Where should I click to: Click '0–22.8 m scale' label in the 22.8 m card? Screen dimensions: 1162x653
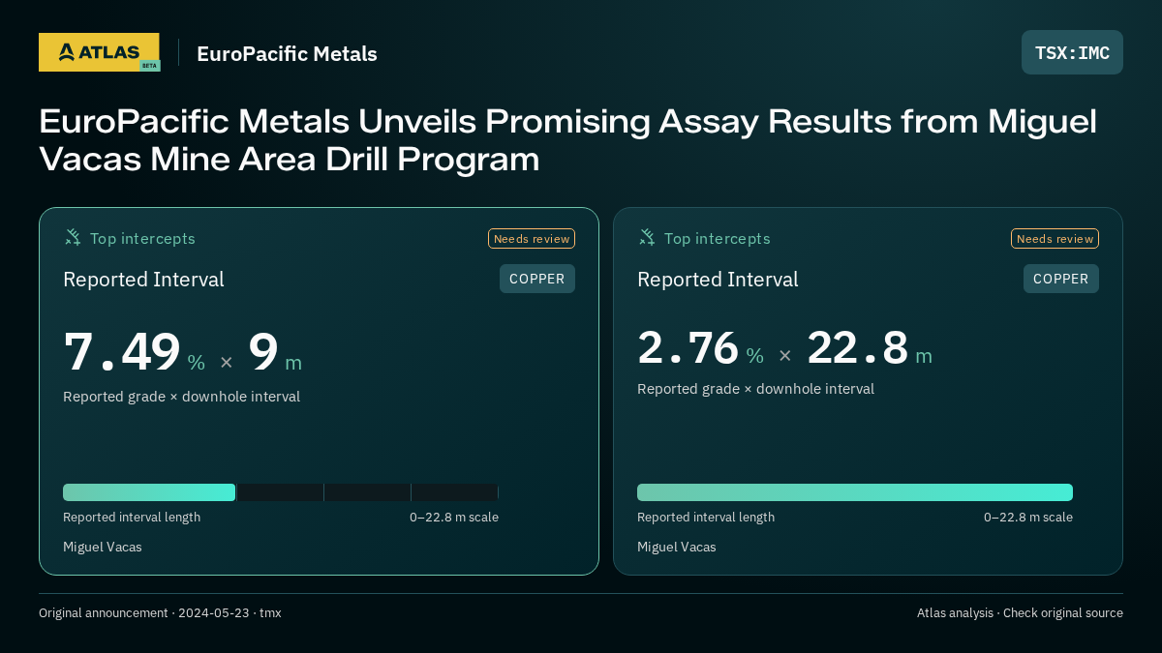(x=1028, y=518)
